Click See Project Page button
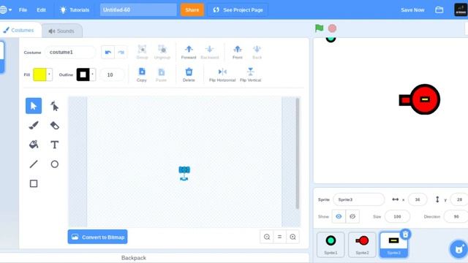Screen dimensions: 468x263 click(238, 9)
